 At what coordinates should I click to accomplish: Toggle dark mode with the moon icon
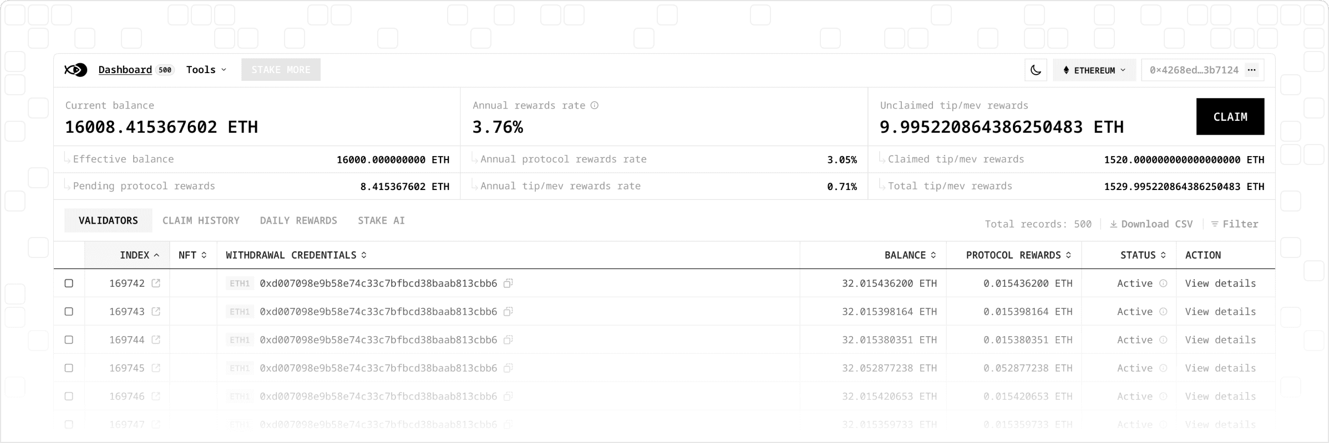(1036, 70)
